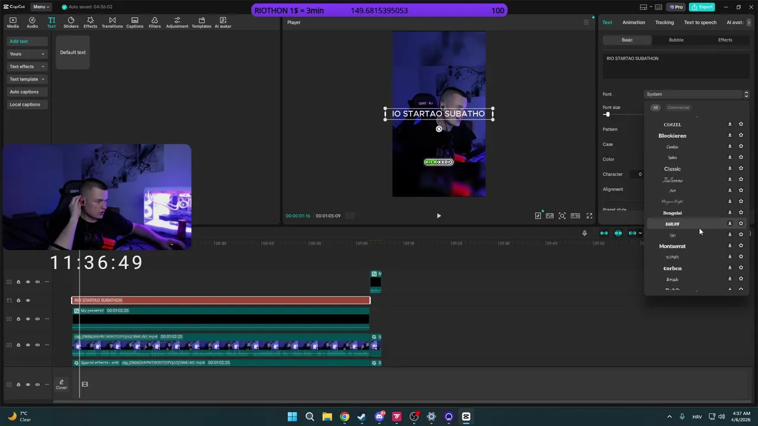This screenshot has width=758, height=426.
Task: Open the Effects panel in top toolbar
Action: pyautogui.click(x=90, y=22)
